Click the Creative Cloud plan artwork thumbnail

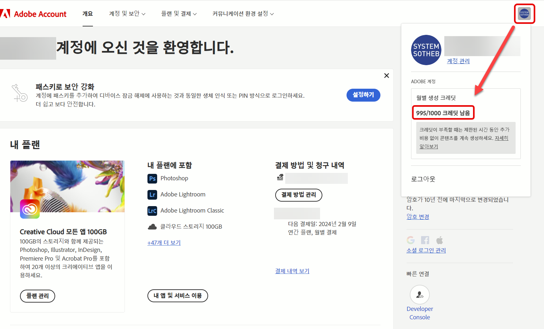pyautogui.click(x=67, y=186)
